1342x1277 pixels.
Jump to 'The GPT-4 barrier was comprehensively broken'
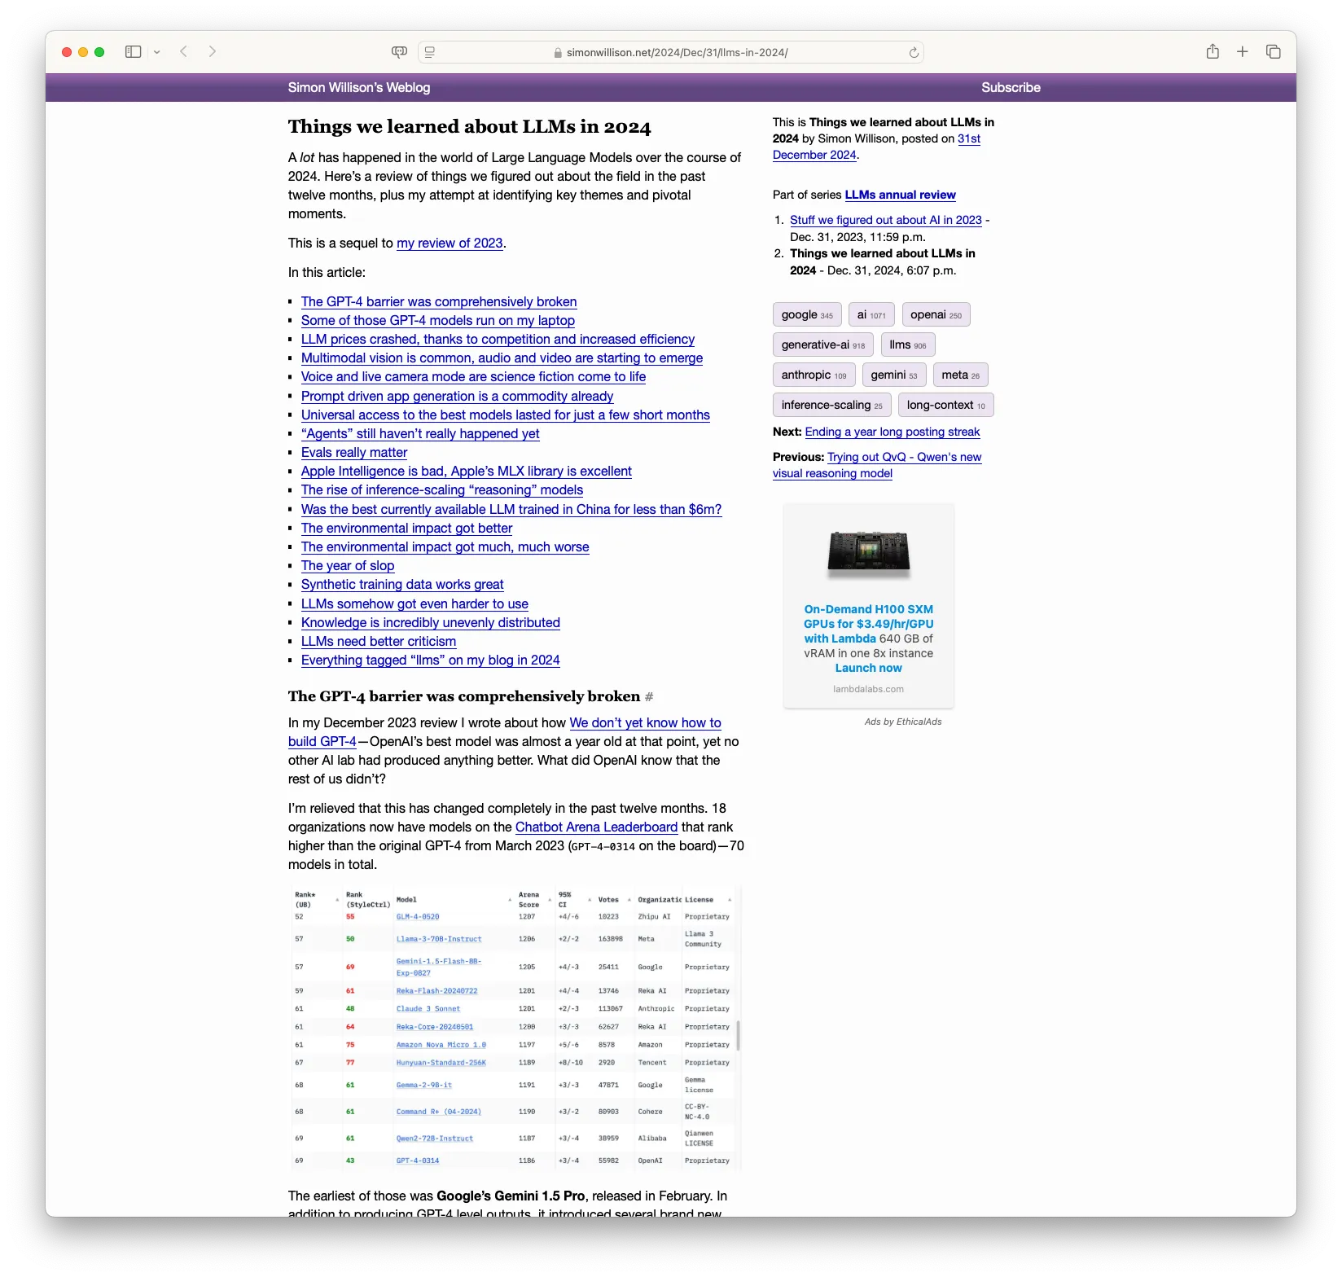pos(439,301)
